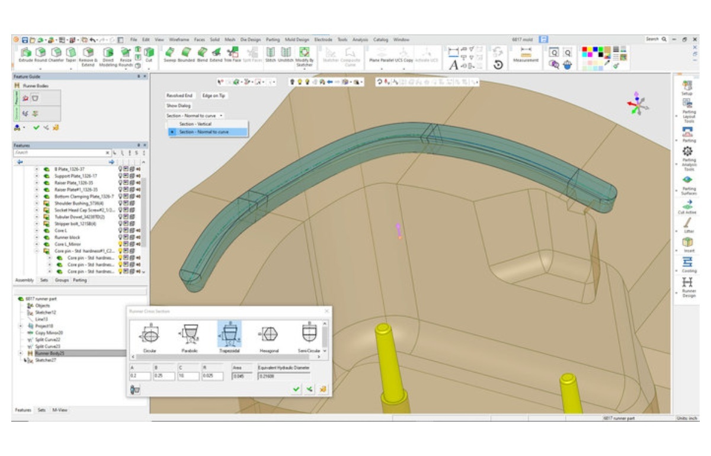Click the Setup icon in sidebar
711x456 pixels.
click(687, 88)
